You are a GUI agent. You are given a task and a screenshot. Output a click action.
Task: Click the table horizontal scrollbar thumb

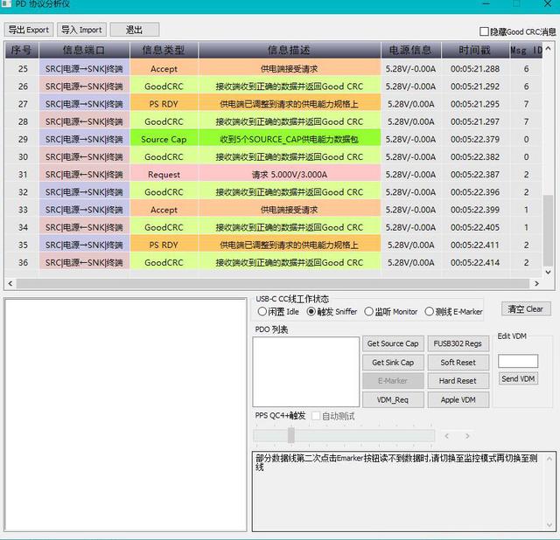pyautogui.click(x=273, y=284)
